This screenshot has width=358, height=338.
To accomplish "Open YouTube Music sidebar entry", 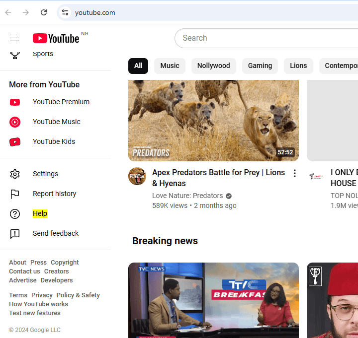I will [55, 122].
